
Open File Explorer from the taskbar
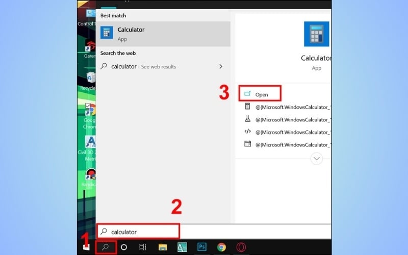tap(163, 247)
